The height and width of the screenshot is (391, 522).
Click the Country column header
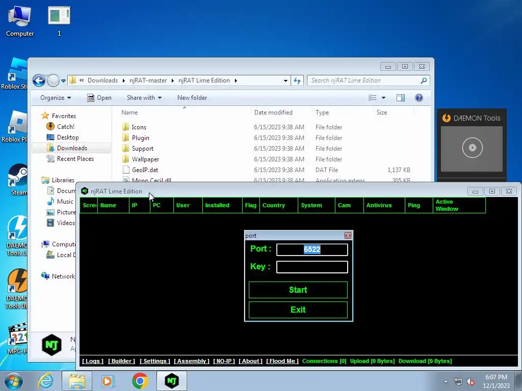pos(279,205)
